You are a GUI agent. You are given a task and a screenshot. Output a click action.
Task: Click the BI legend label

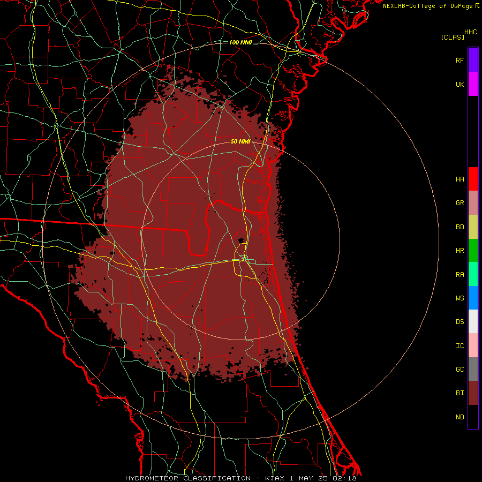click(x=460, y=393)
